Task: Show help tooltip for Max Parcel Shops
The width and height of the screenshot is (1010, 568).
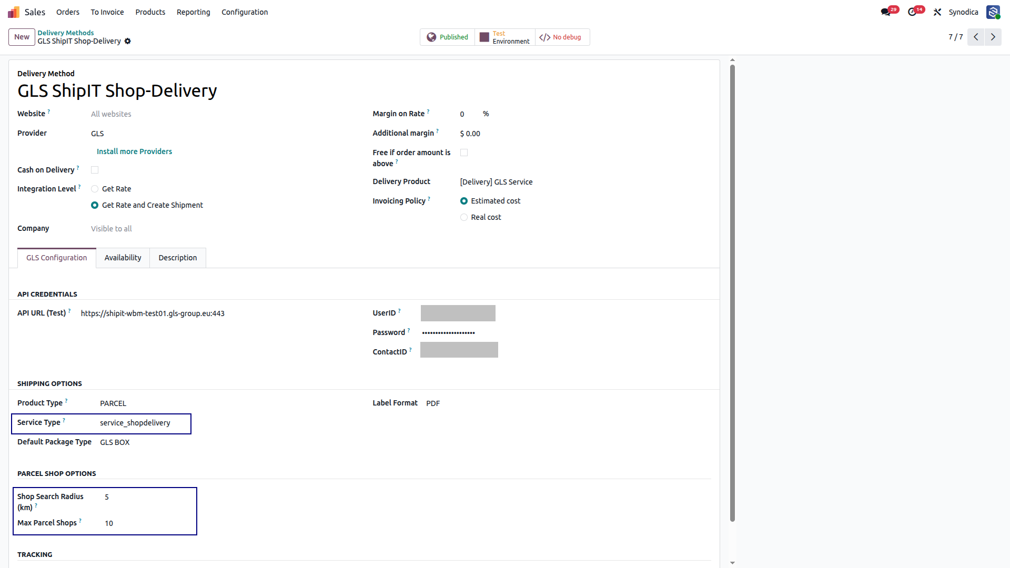Action: click(x=80, y=521)
